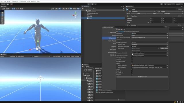Select Atlas in the Hierarchy
184x103 pixels.
pyautogui.click(x=90, y=18)
